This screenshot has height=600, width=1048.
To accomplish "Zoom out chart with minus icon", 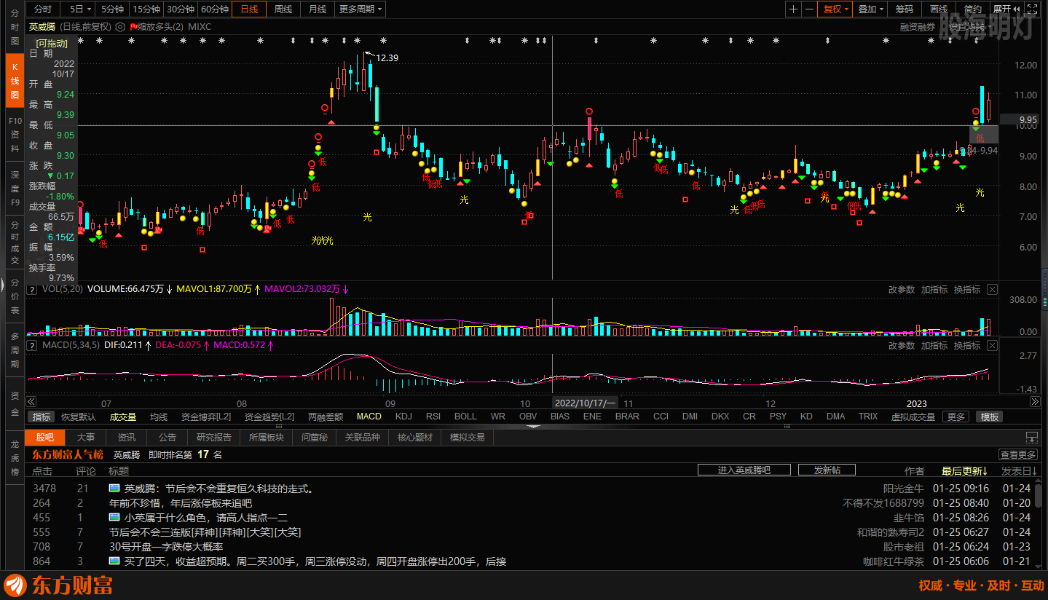I will (x=809, y=9).
